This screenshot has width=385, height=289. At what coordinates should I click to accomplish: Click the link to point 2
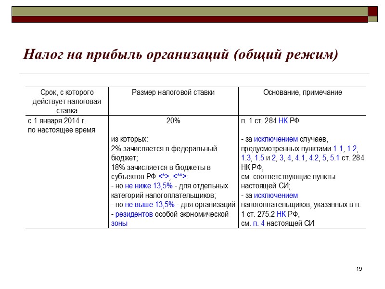point(274,158)
